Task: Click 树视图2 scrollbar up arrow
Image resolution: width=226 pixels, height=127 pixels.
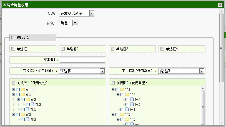Action: [203, 88]
